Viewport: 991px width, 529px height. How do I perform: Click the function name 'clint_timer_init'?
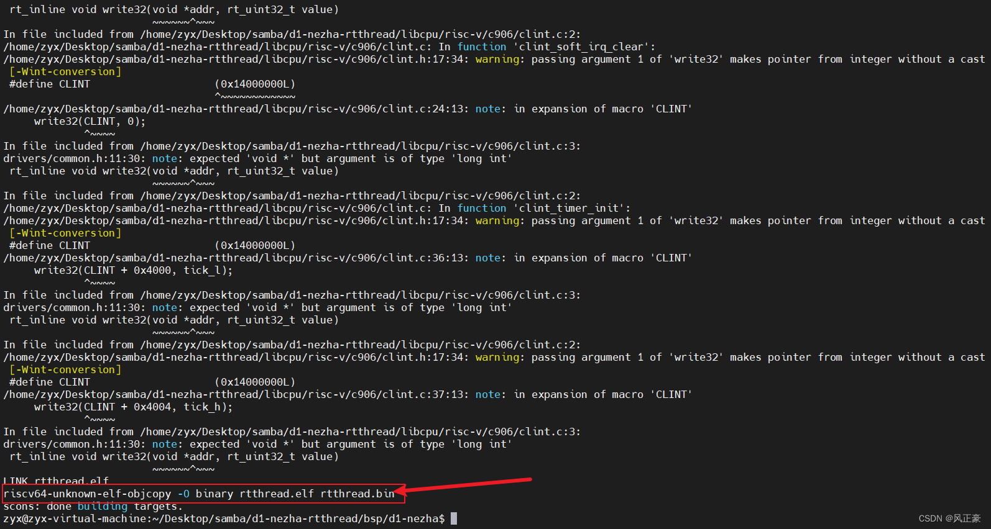coord(569,208)
